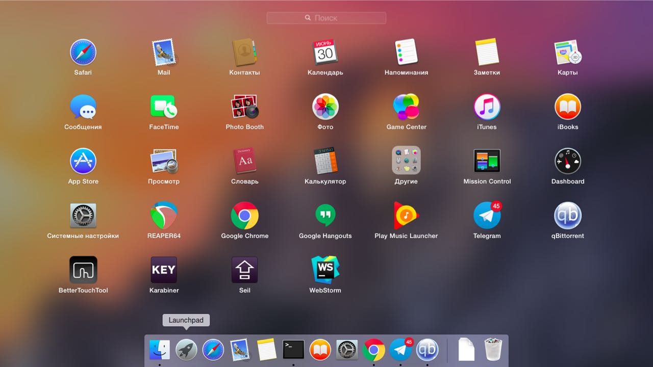
Task: Open the Контакты app
Action: [x=244, y=53]
